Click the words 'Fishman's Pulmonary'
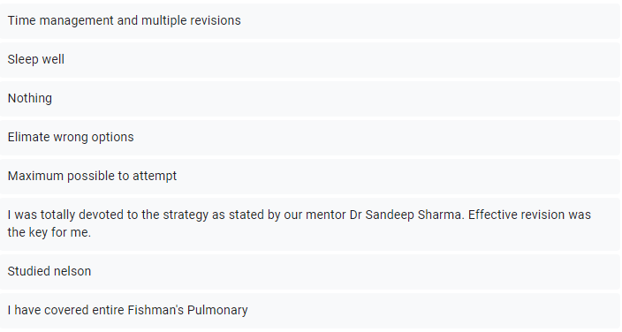 click(187, 310)
